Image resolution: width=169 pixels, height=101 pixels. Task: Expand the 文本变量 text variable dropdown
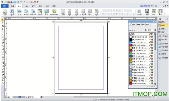pos(83,16)
